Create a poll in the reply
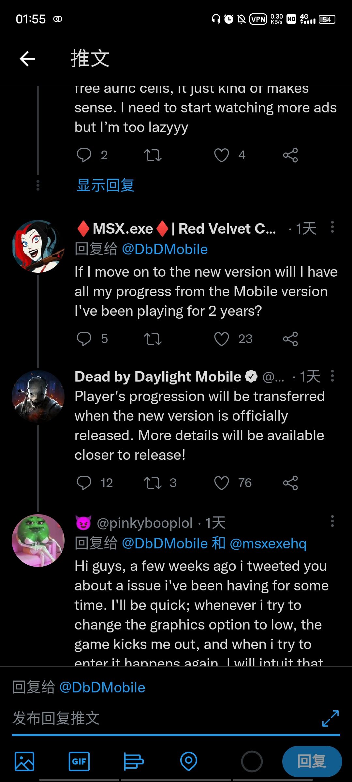This screenshot has height=782, width=352. pyautogui.click(x=134, y=761)
